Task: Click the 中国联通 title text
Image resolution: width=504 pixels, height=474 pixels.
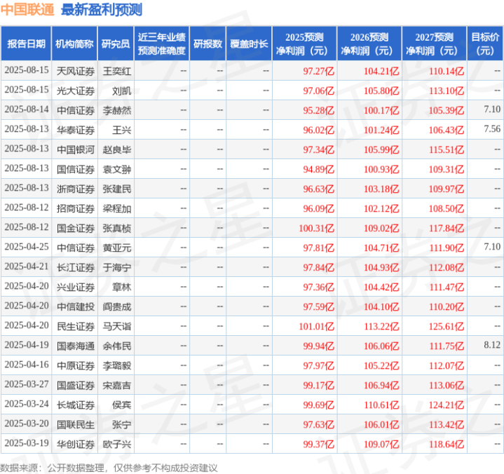Action: (x=27, y=10)
